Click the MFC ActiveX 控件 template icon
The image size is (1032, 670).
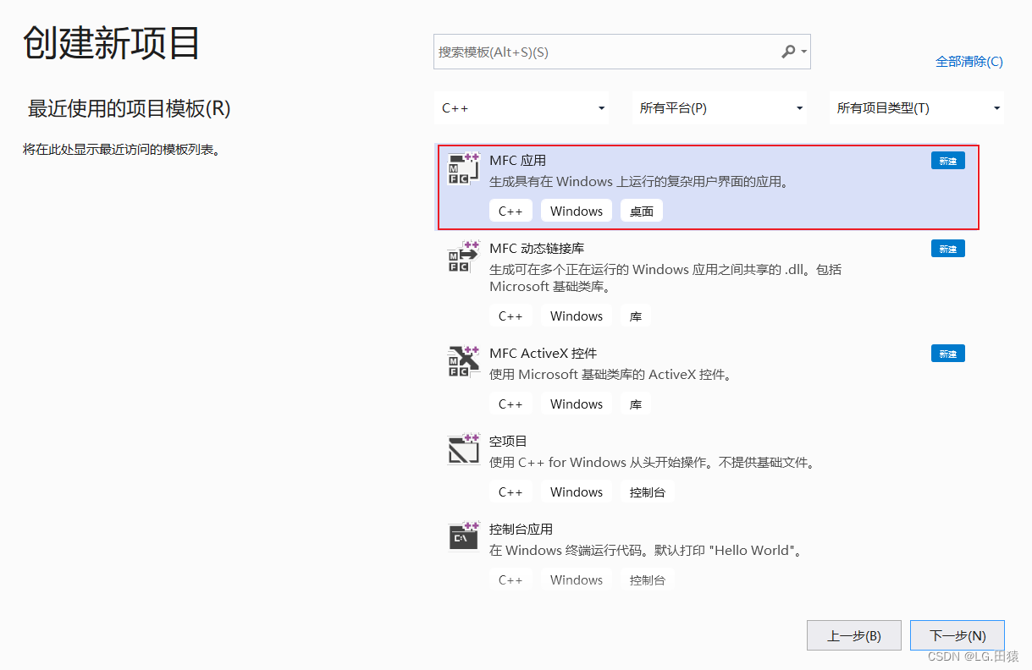pos(464,362)
